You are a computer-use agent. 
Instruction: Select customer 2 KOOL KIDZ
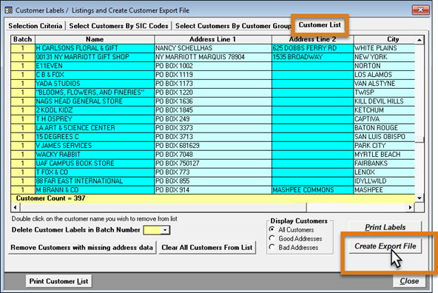point(95,110)
